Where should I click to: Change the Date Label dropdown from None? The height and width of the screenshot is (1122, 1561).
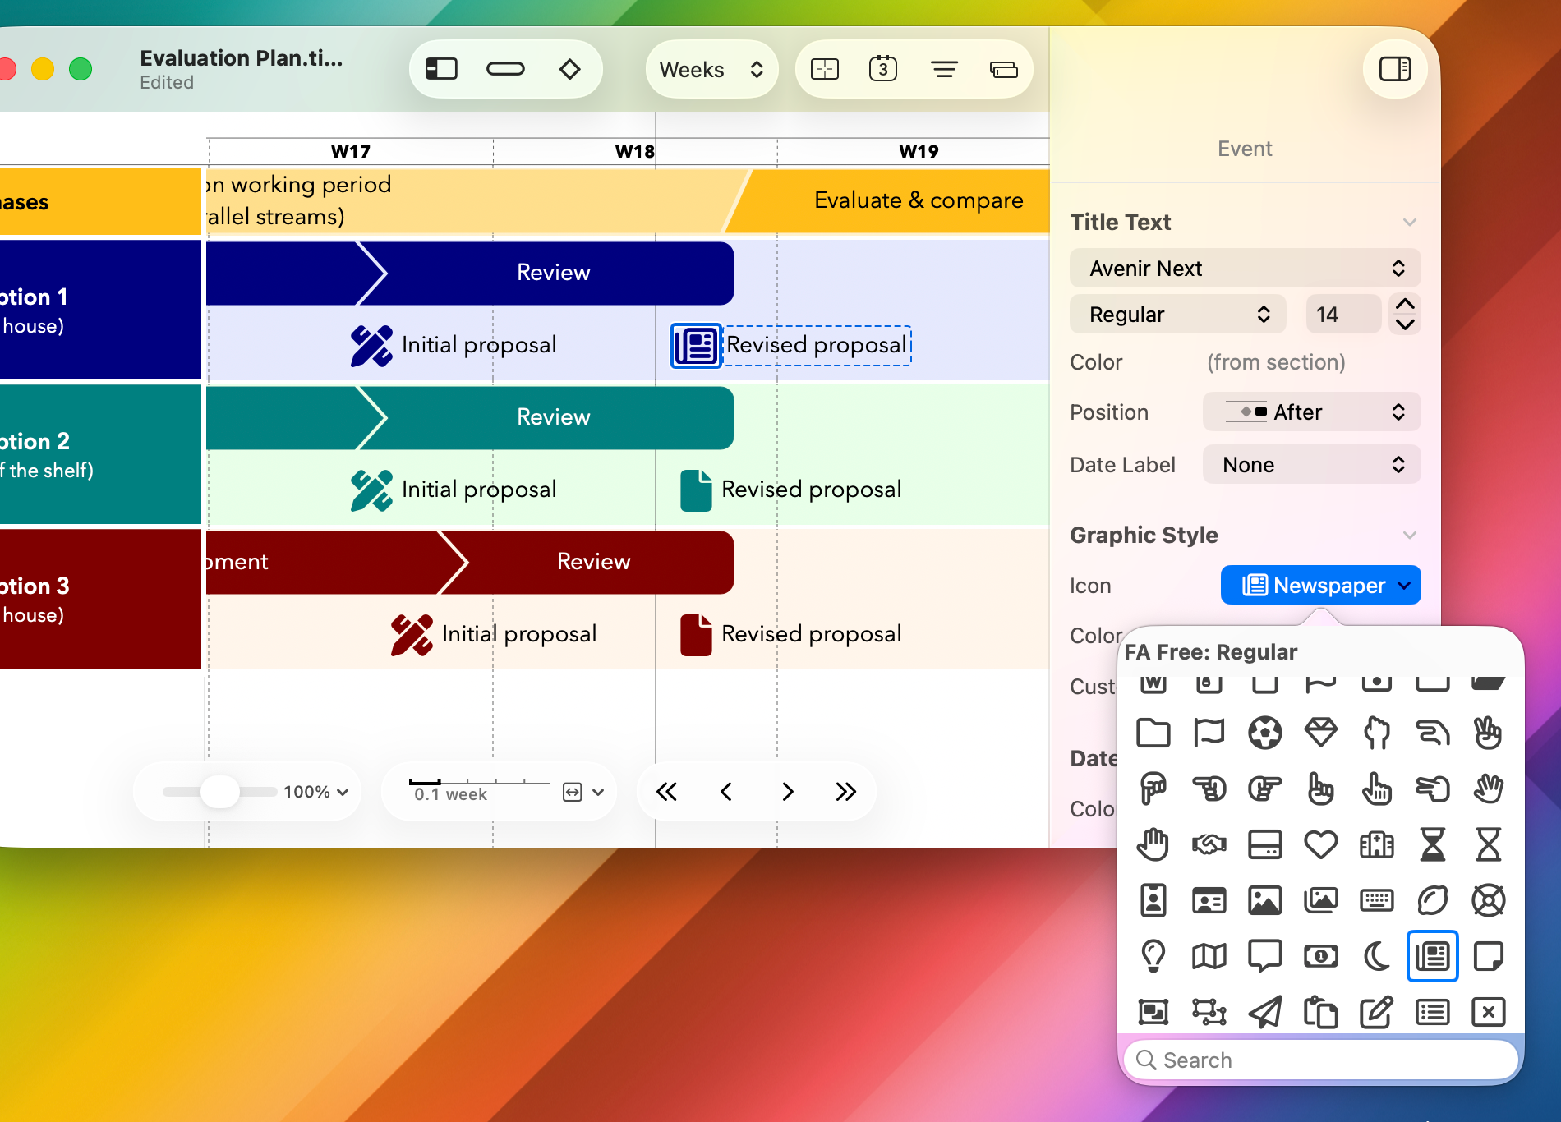[x=1310, y=464]
